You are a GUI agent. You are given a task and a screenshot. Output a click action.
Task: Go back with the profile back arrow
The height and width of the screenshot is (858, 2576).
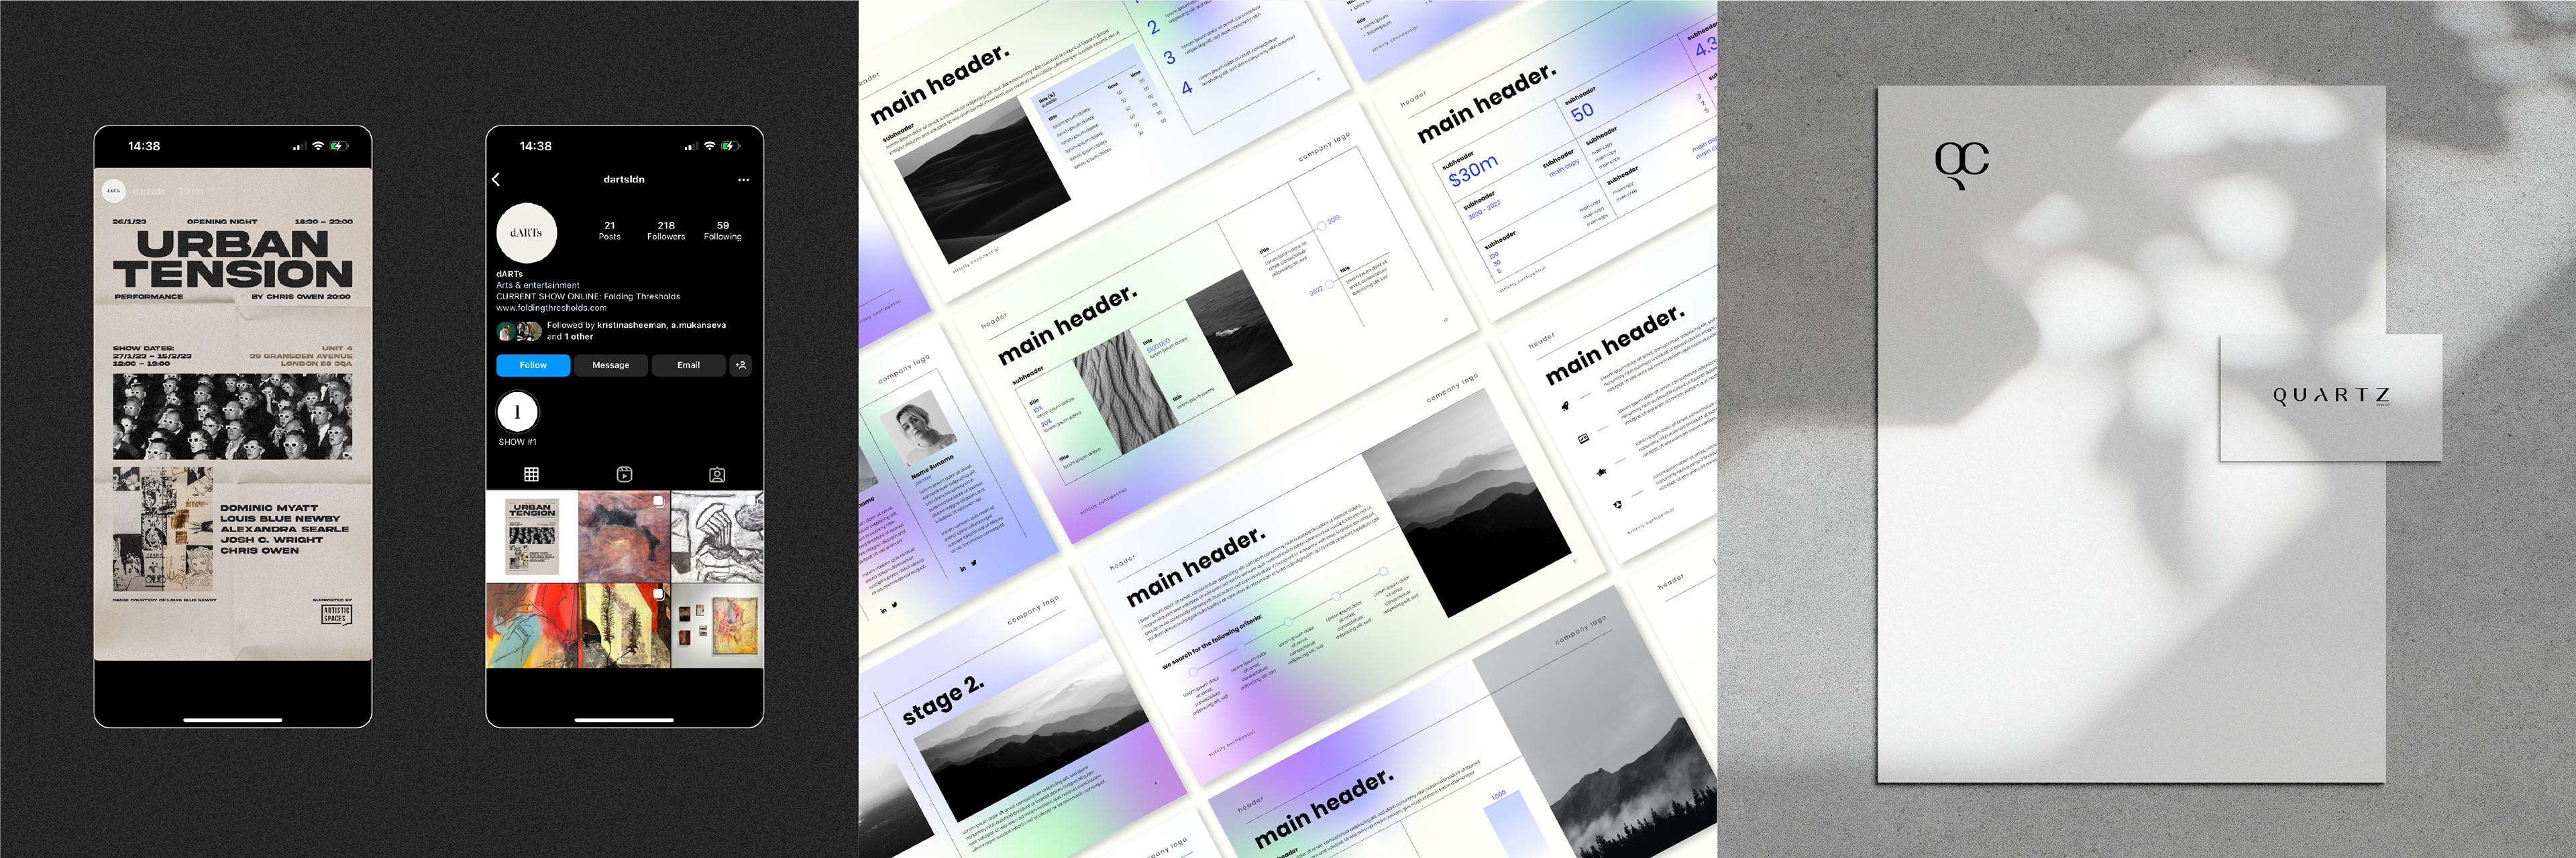pyautogui.click(x=496, y=180)
